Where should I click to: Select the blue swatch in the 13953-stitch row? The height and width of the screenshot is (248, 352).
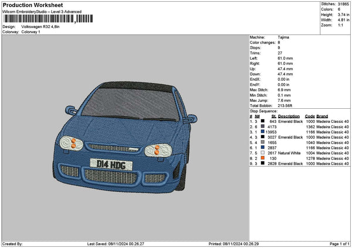(x=262, y=132)
